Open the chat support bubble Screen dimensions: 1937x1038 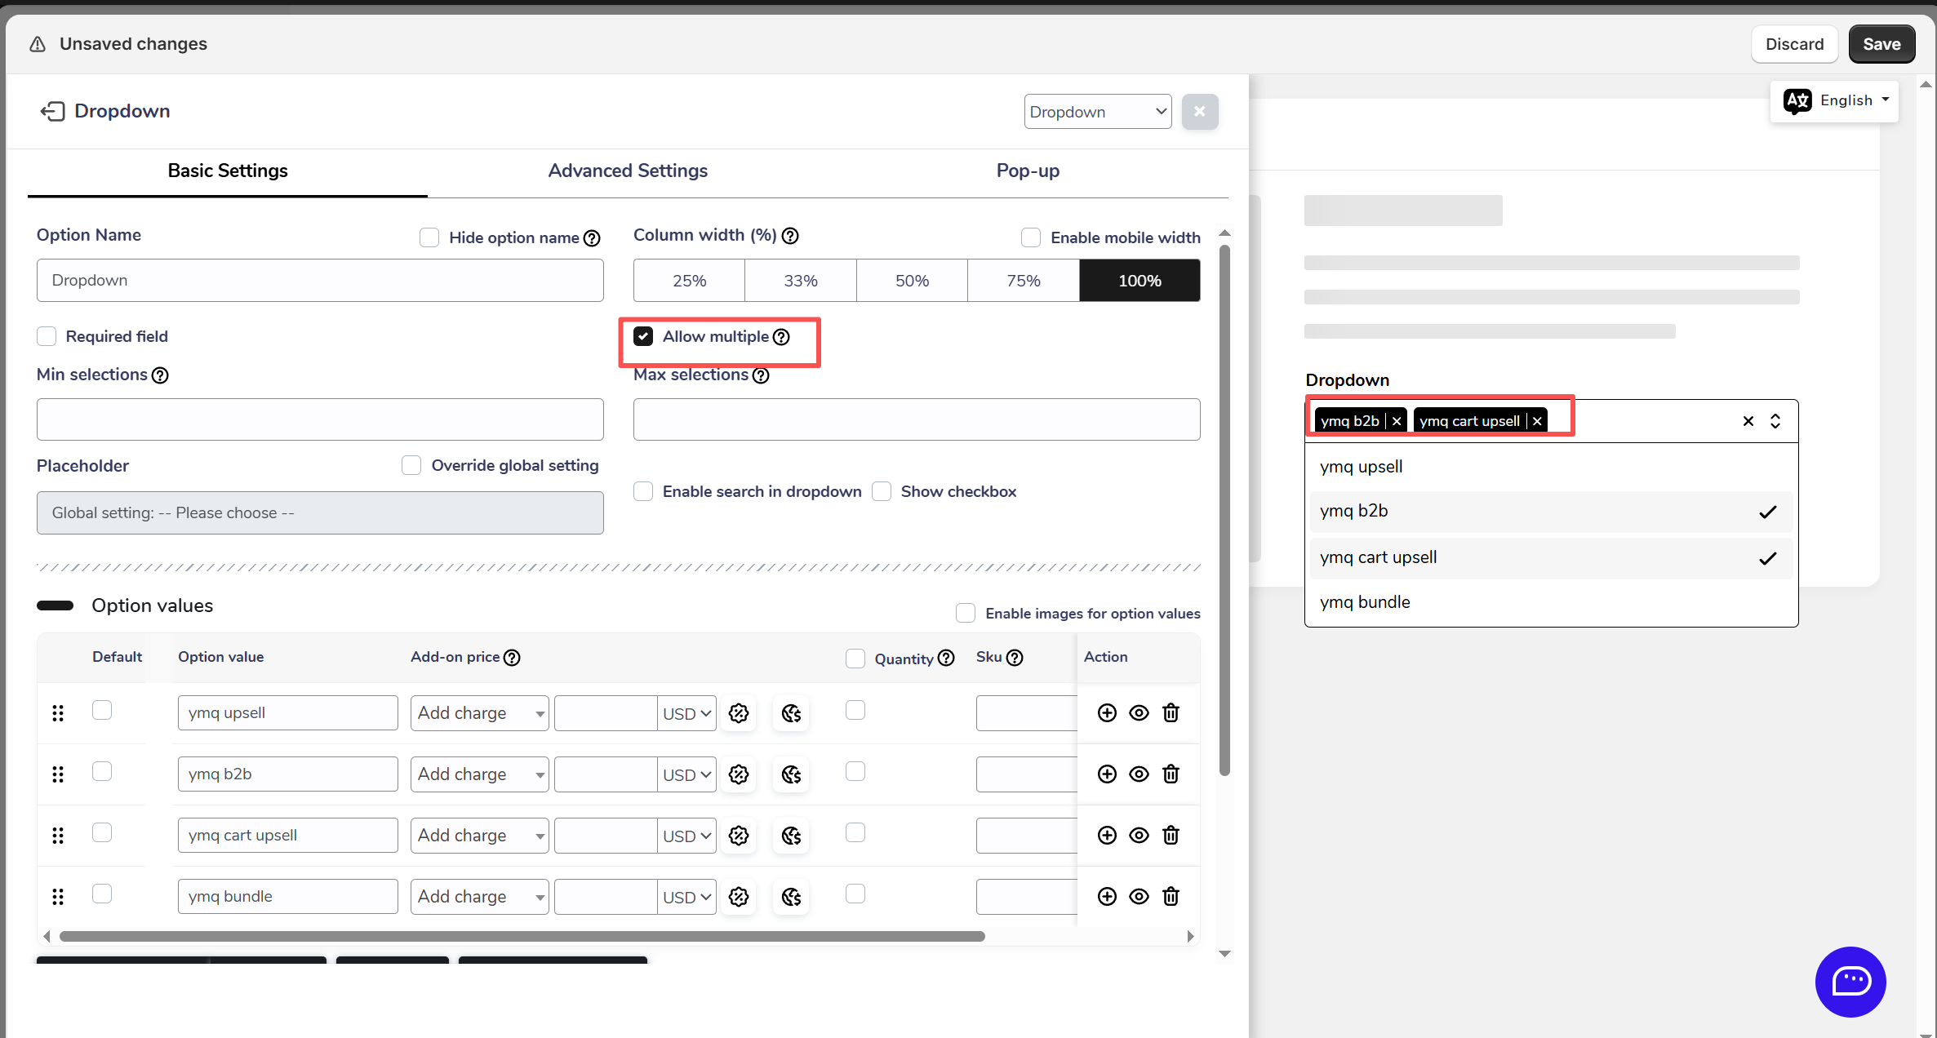1850,981
